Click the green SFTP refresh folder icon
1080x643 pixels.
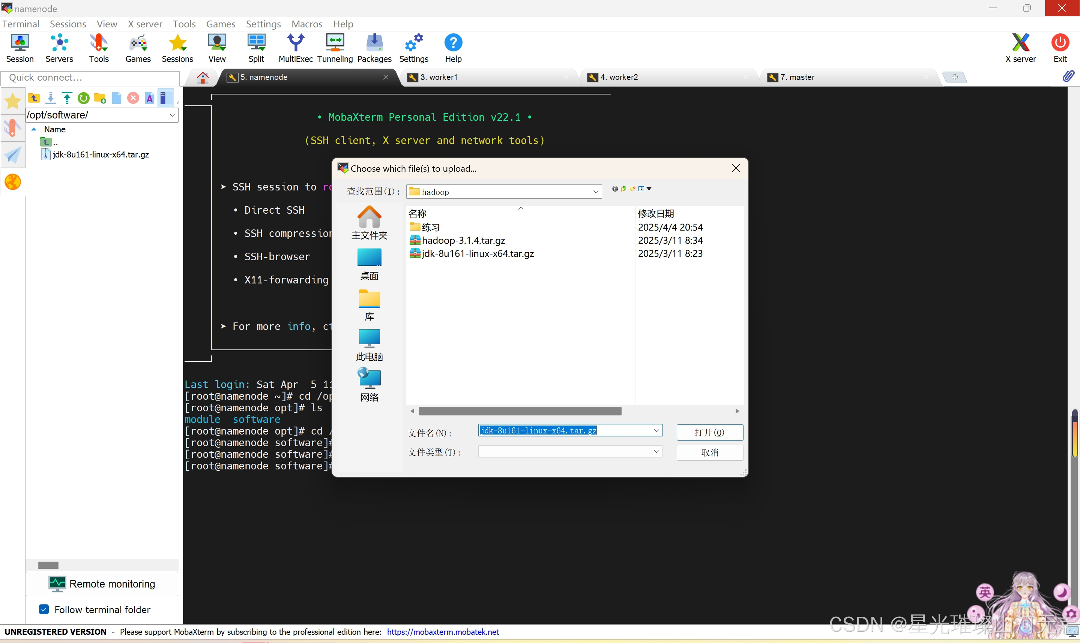(x=84, y=98)
